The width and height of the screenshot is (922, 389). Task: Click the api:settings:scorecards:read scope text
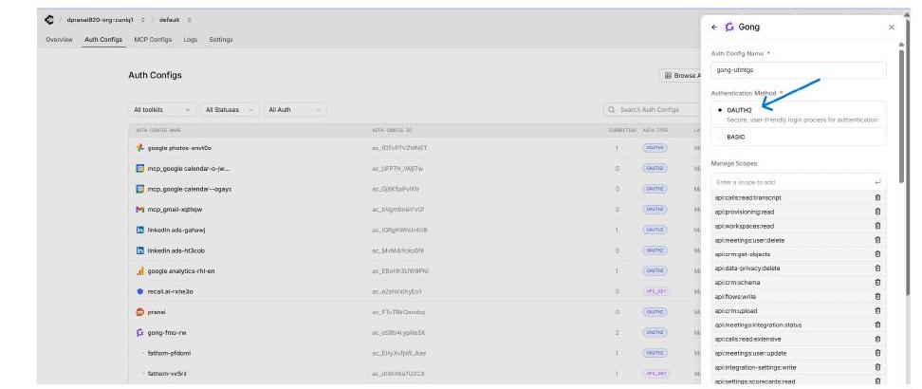tap(754, 381)
